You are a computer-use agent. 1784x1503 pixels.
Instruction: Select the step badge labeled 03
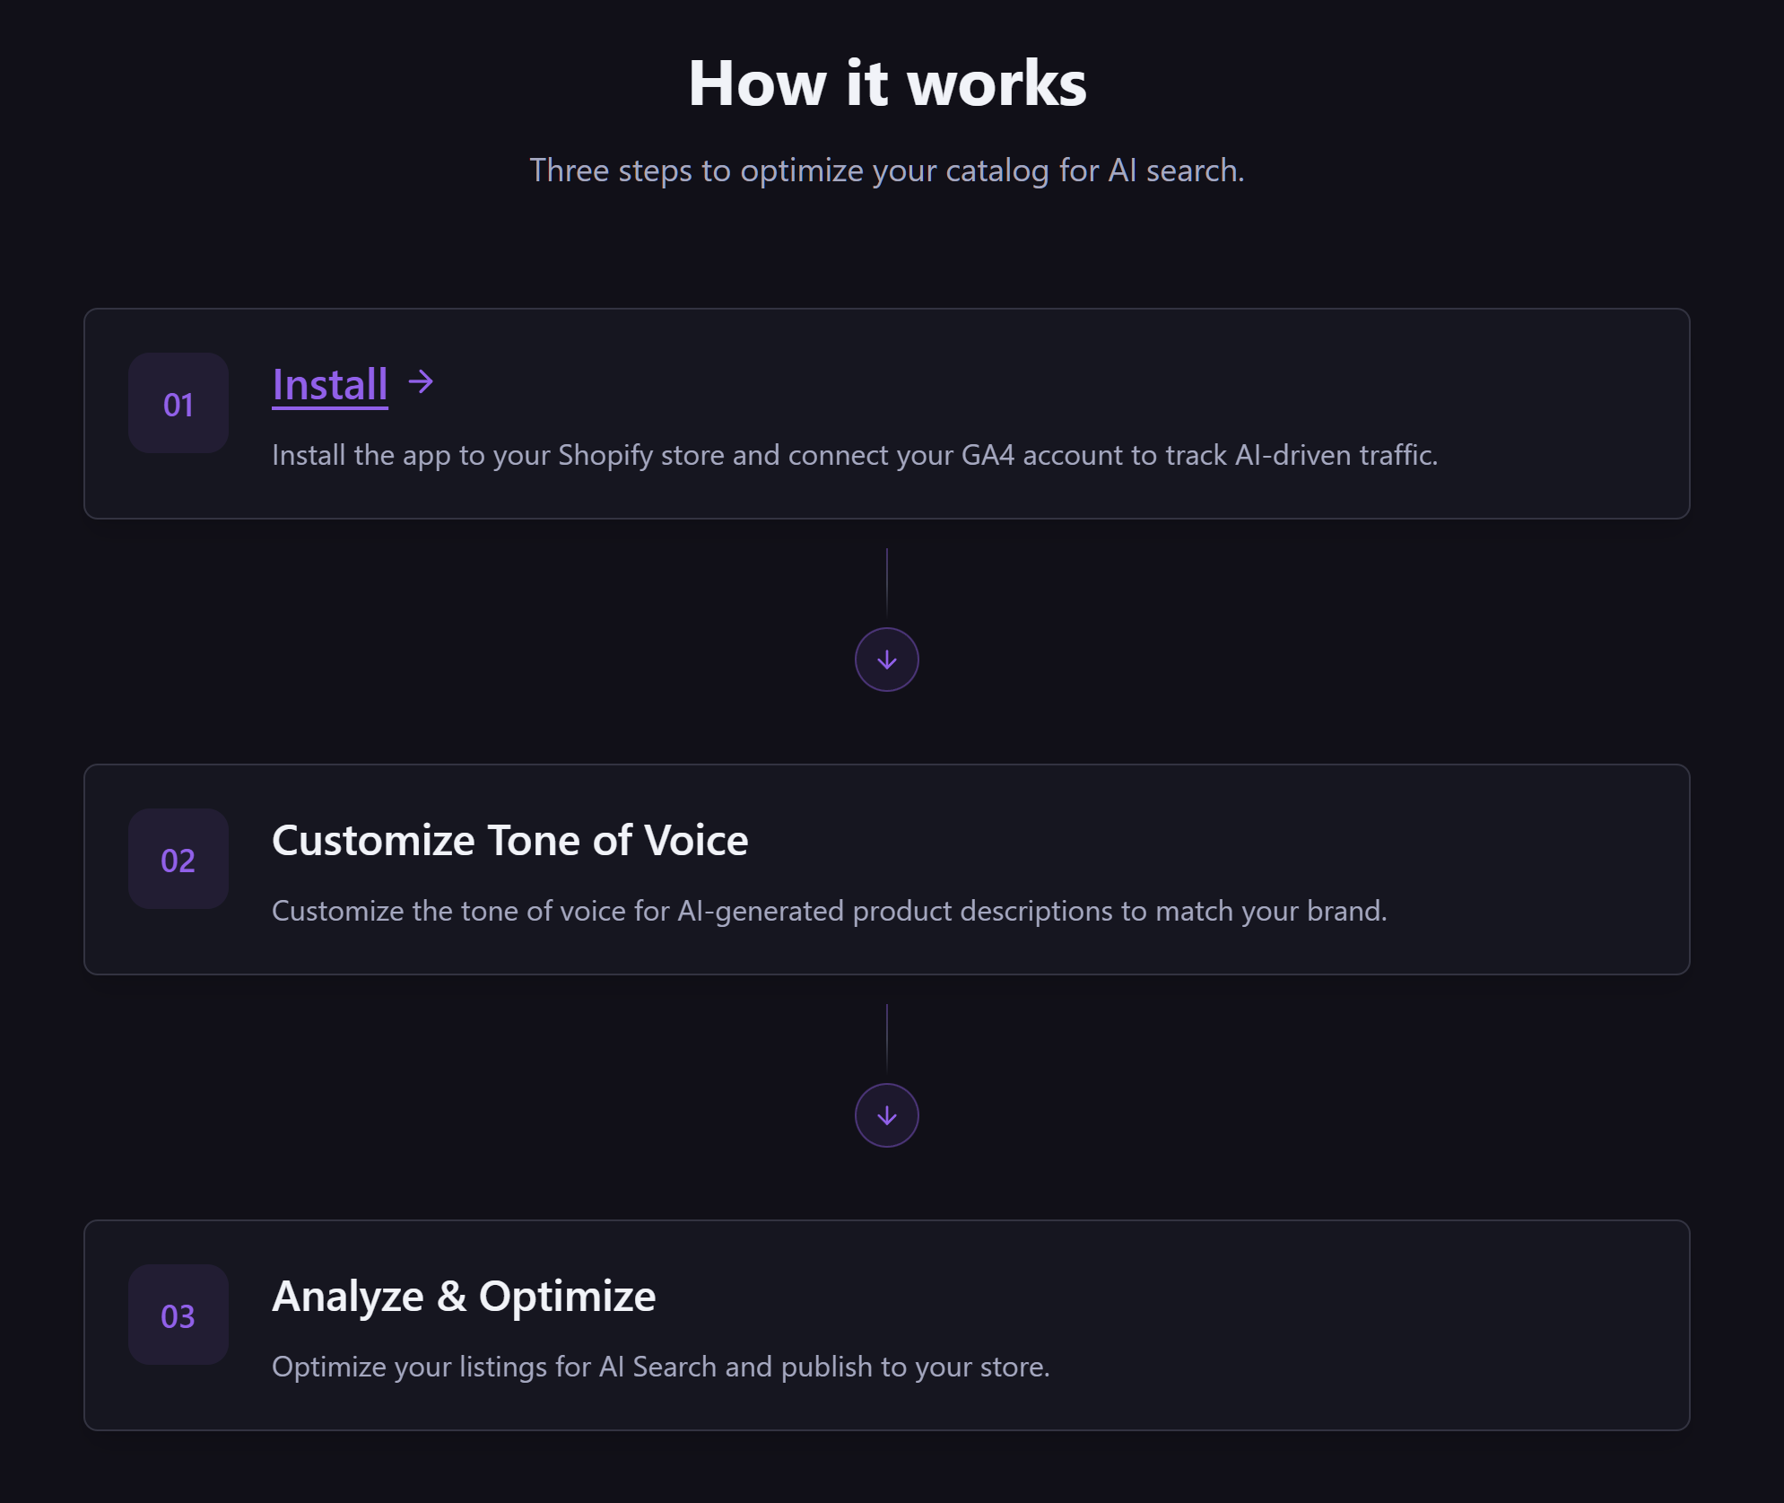coord(178,1315)
